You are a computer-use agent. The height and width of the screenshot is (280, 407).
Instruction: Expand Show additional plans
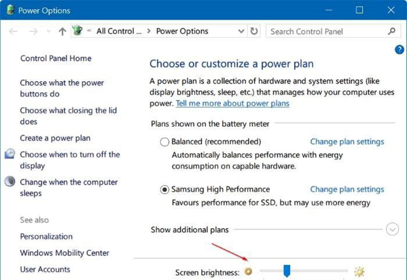click(392, 229)
